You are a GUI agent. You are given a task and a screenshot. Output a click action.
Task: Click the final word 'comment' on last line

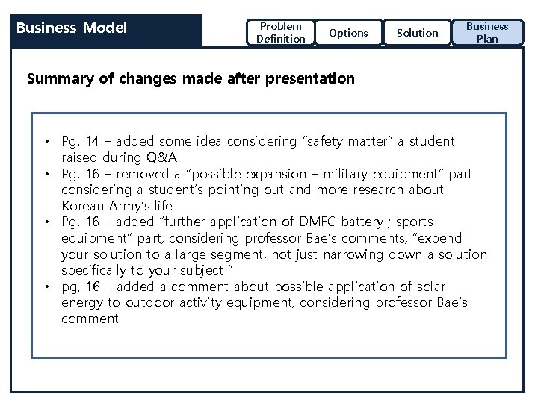click(90, 319)
